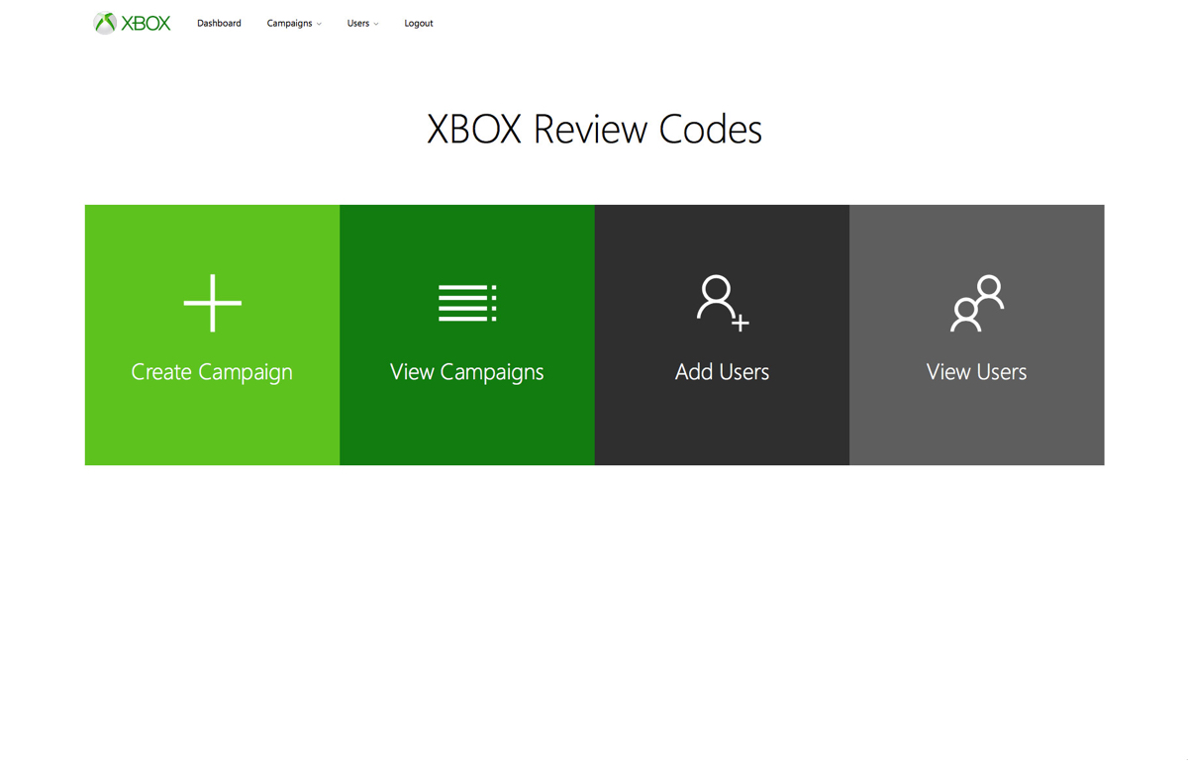Viewport: 1188px width, 767px height.
Task: Click the person-plus icon on Add Users tile
Action: pos(722,304)
